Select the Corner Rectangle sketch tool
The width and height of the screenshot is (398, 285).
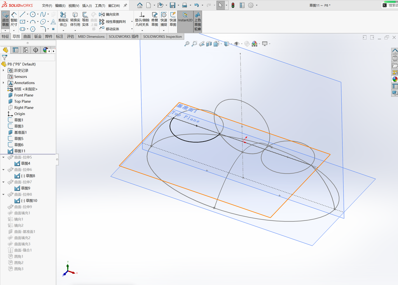pos(22,22)
